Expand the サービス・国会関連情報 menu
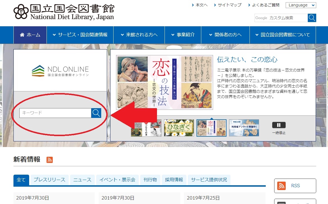This screenshot has width=328, height=204. point(80,35)
